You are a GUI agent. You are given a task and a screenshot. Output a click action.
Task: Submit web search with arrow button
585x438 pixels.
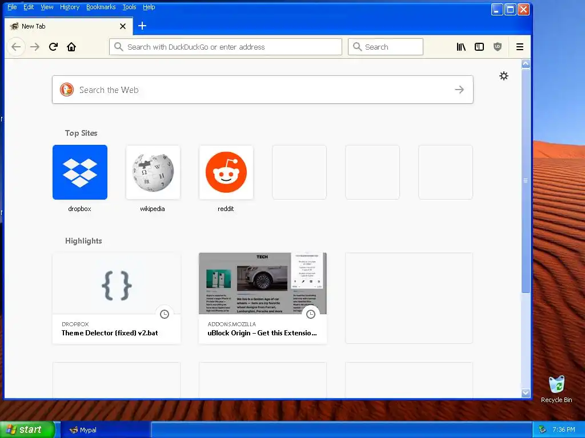click(x=459, y=90)
